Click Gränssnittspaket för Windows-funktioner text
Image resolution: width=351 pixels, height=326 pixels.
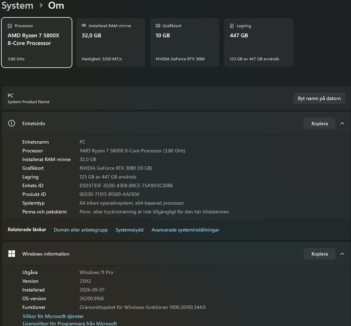(142, 307)
